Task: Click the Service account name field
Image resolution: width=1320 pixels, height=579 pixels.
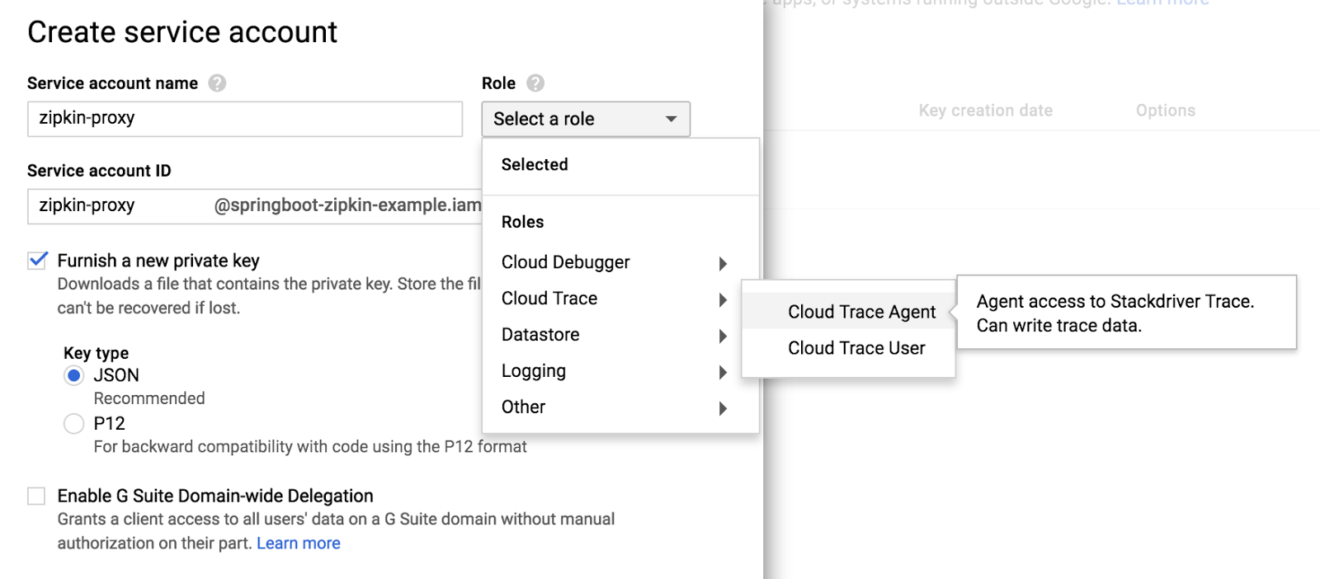Action: click(x=245, y=119)
